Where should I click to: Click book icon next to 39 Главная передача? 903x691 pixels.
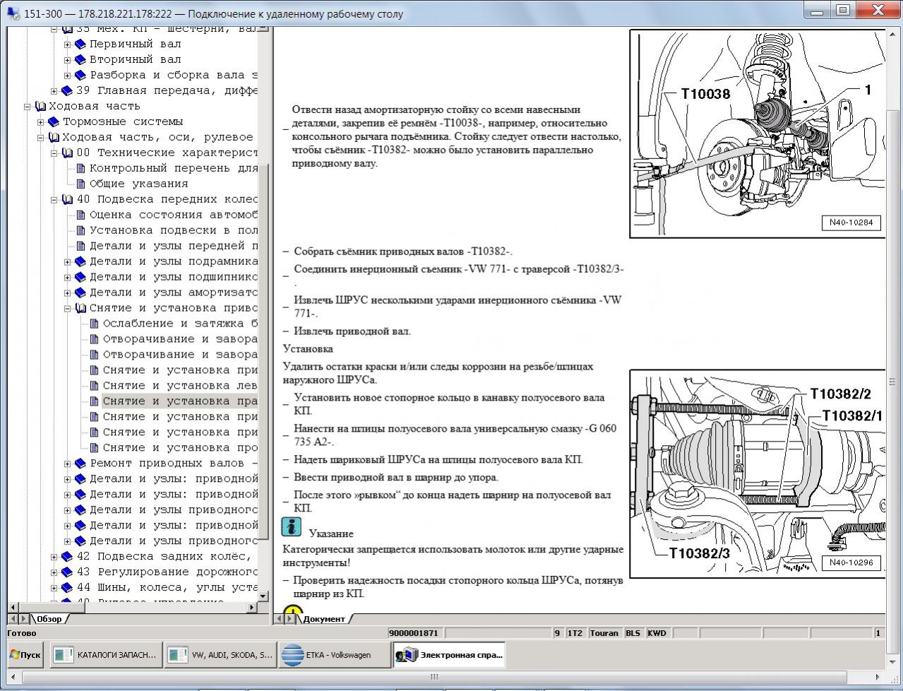(67, 90)
